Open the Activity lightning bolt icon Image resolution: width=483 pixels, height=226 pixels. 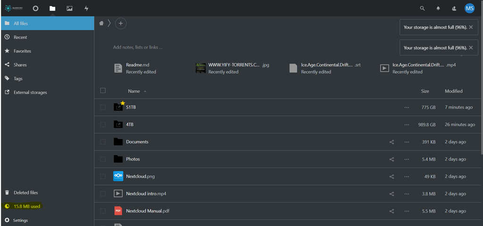[x=87, y=8]
